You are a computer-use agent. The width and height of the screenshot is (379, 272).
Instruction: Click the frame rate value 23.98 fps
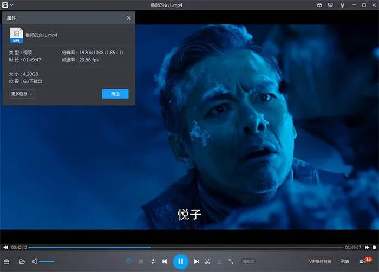coord(89,60)
